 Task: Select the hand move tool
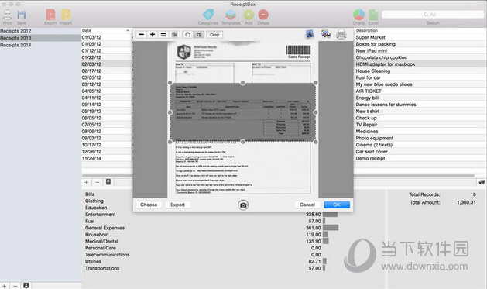click(187, 35)
